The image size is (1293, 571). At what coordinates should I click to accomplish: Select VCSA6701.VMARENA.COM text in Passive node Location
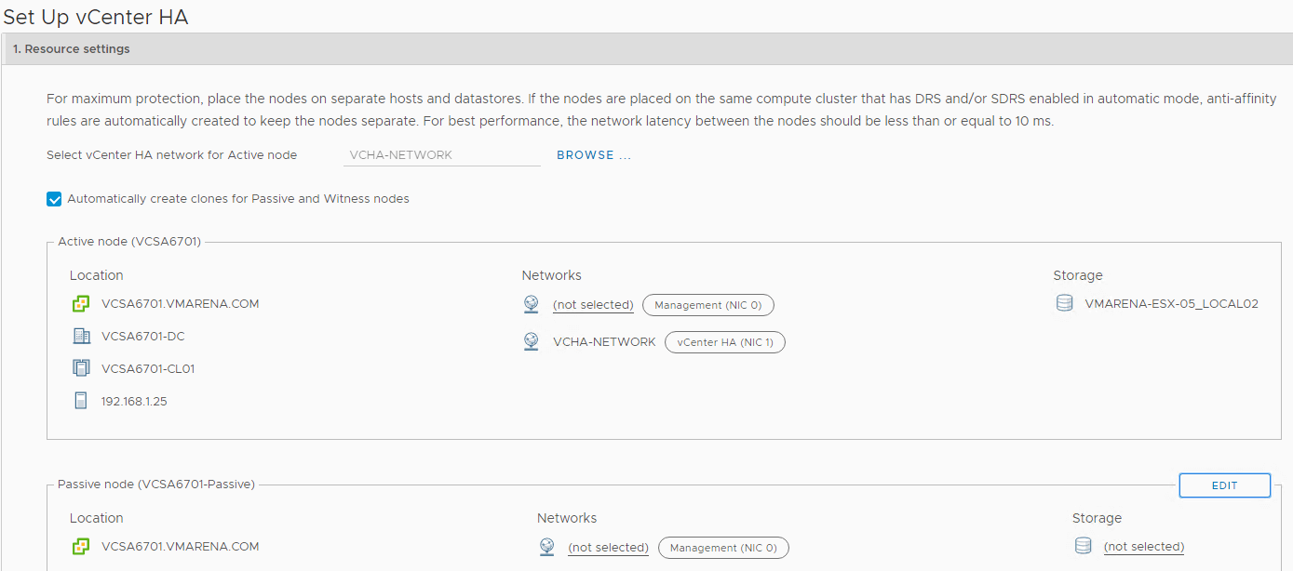pos(181,547)
